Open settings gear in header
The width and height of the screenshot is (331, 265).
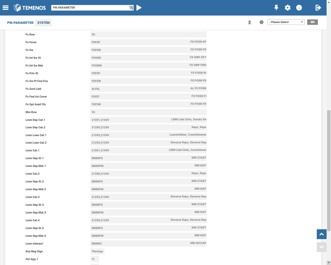pyautogui.click(x=288, y=8)
